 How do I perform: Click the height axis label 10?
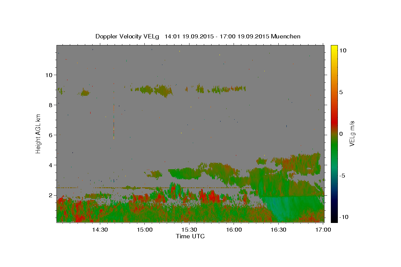(49, 75)
